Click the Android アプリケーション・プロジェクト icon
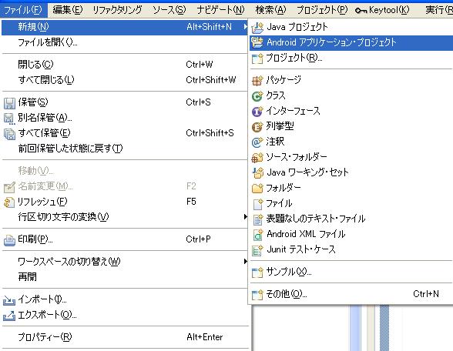This screenshot has height=351, width=453. [257, 42]
